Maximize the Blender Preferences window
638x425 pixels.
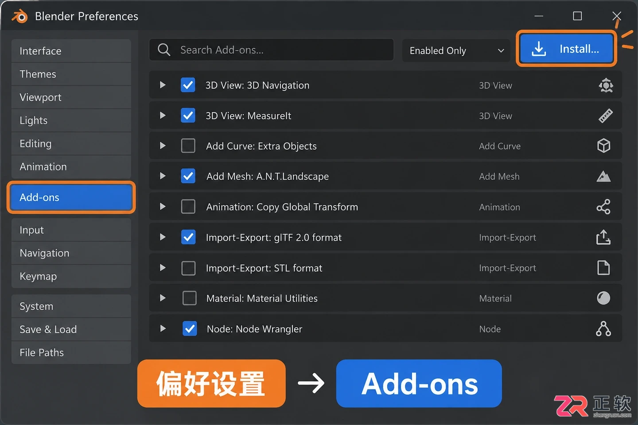click(x=577, y=16)
